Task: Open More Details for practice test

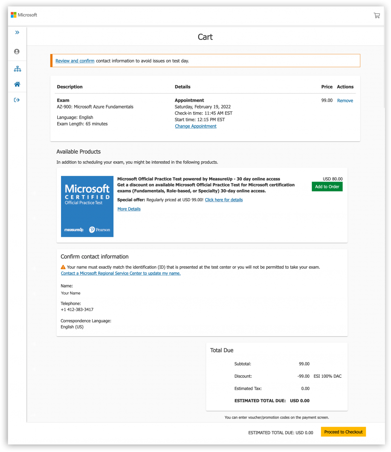Action: pyautogui.click(x=129, y=209)
